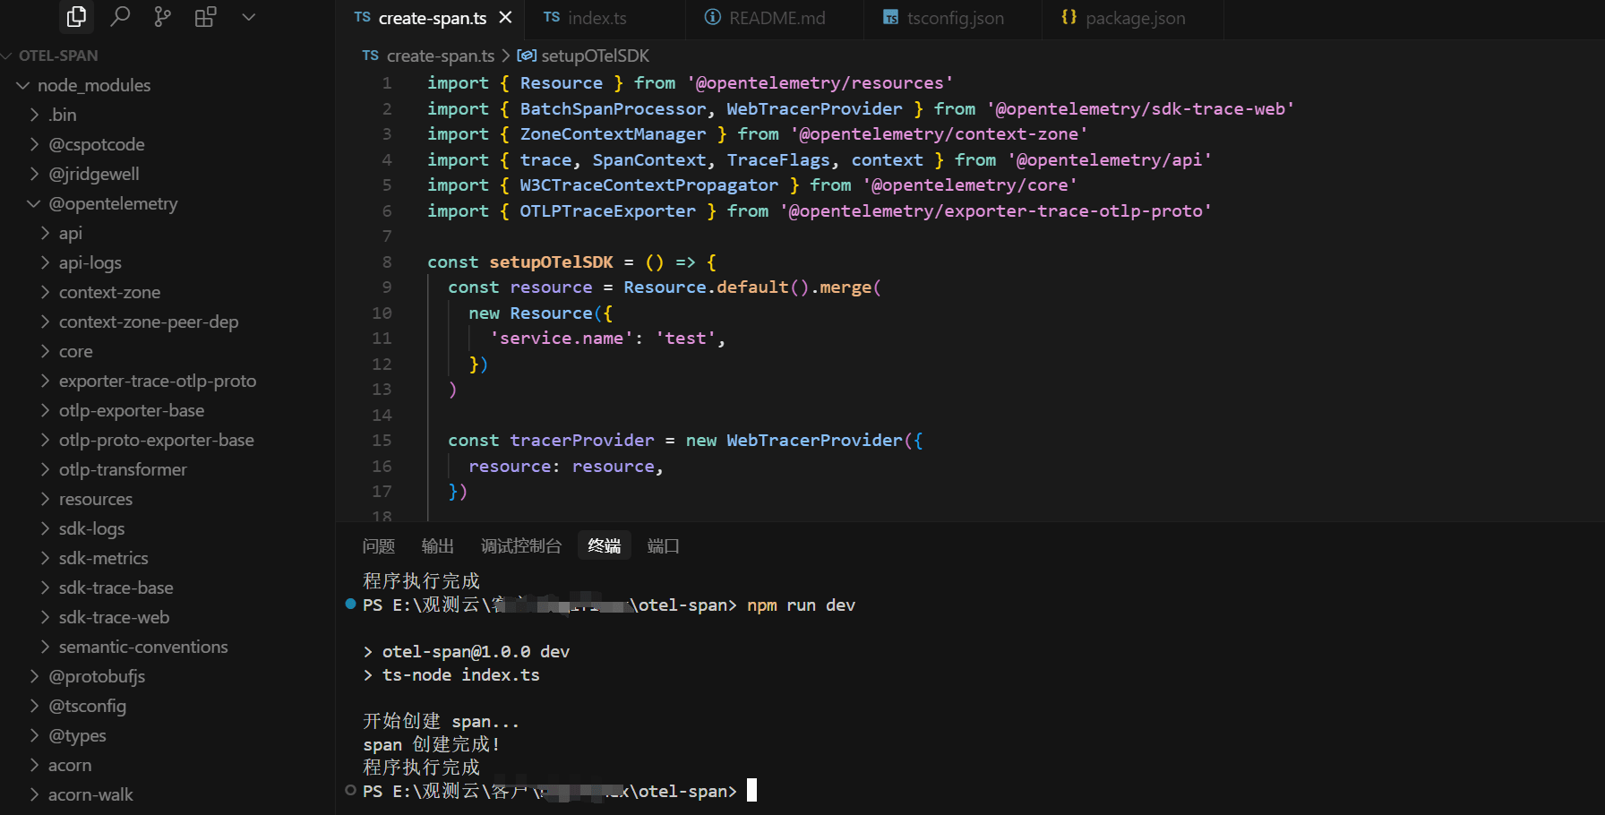Expand the .bin folder
Viewport: 1605px width, 815px height.
tap(34, 115)
